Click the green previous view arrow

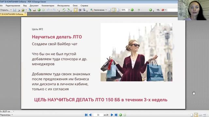39,10
